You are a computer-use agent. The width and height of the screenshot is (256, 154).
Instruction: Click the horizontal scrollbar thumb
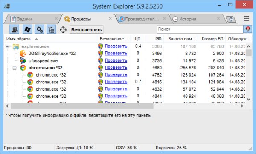(82, 106)
